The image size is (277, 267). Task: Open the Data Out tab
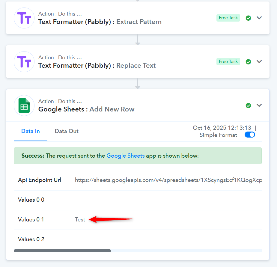pyautogui.click(x=67, y=131)
